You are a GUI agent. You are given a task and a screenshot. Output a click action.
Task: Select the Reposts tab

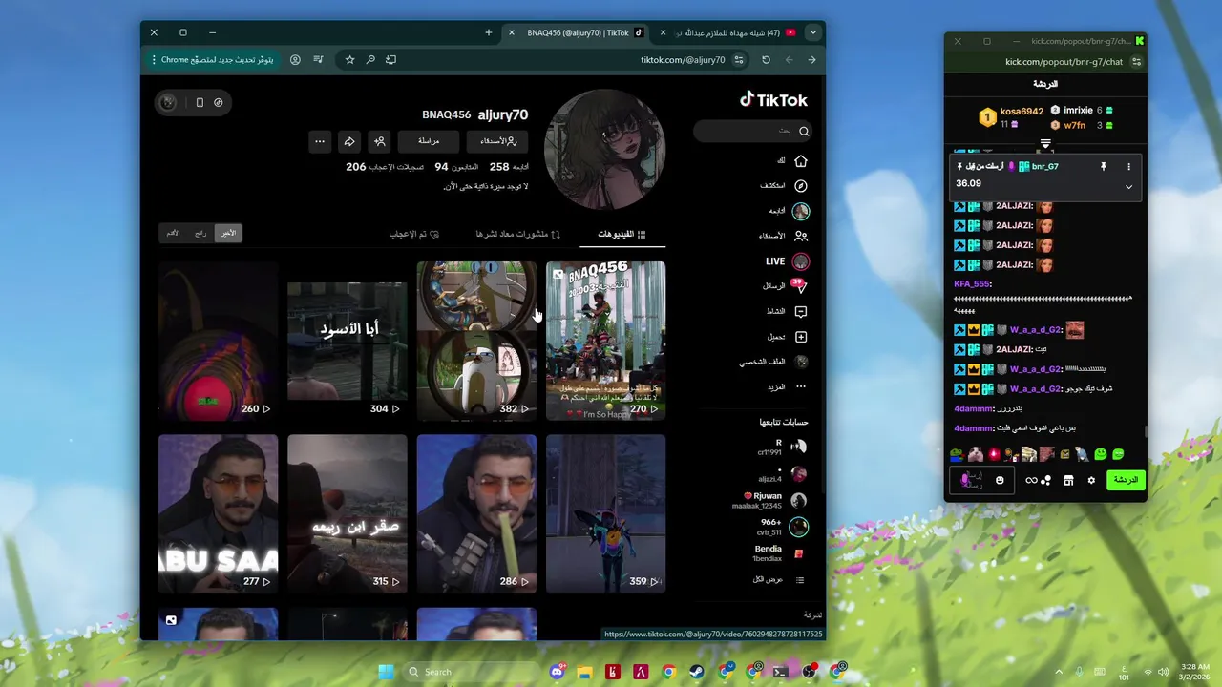[518, 234]
